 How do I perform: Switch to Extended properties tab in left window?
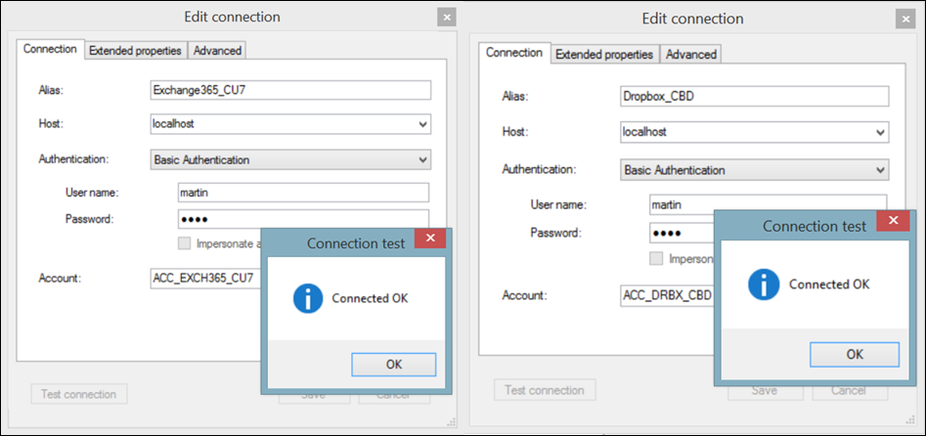(x=135, y=50)
